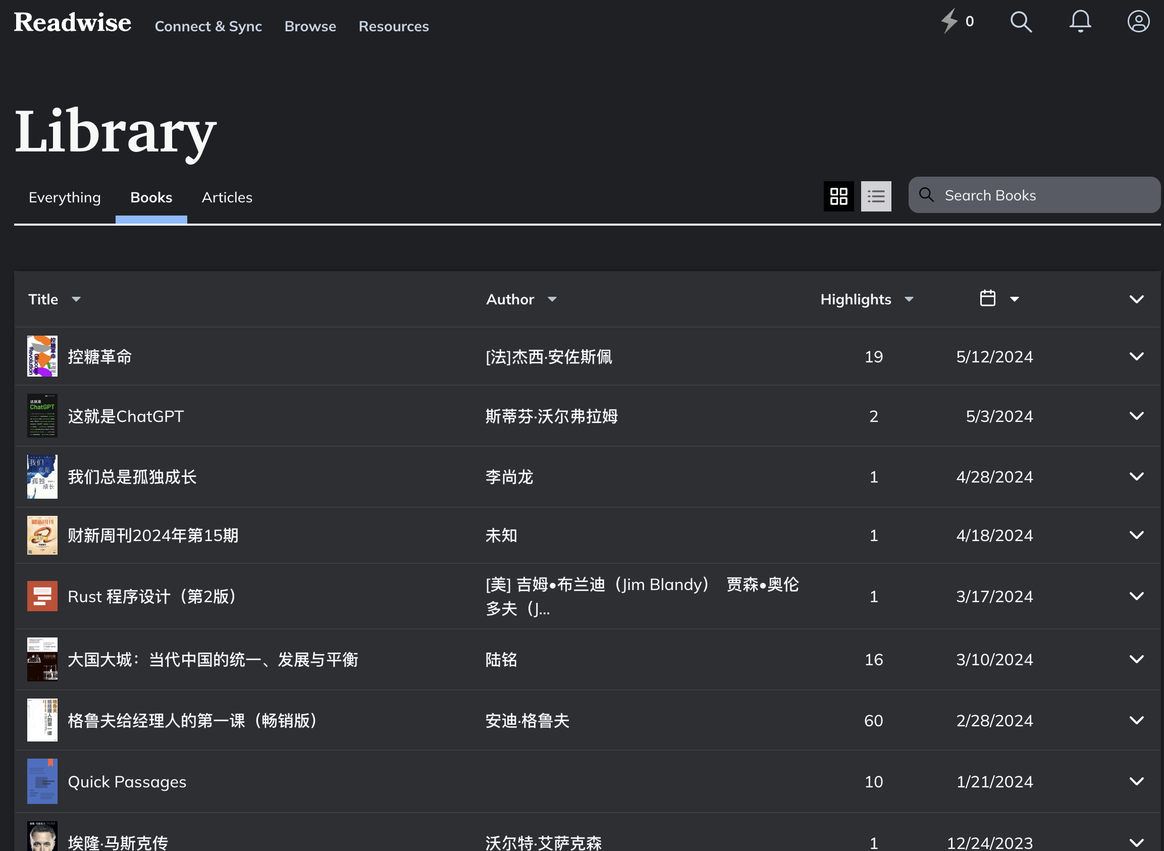Switch to the Everything tab
Image resolution: width=1164 pixels, height=851 pixels.
coord(65,197)
